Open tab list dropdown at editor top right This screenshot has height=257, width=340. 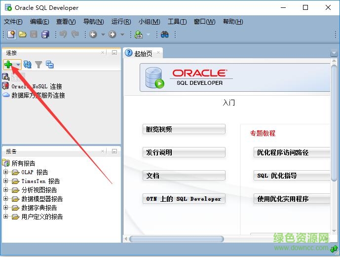point(334,53)
